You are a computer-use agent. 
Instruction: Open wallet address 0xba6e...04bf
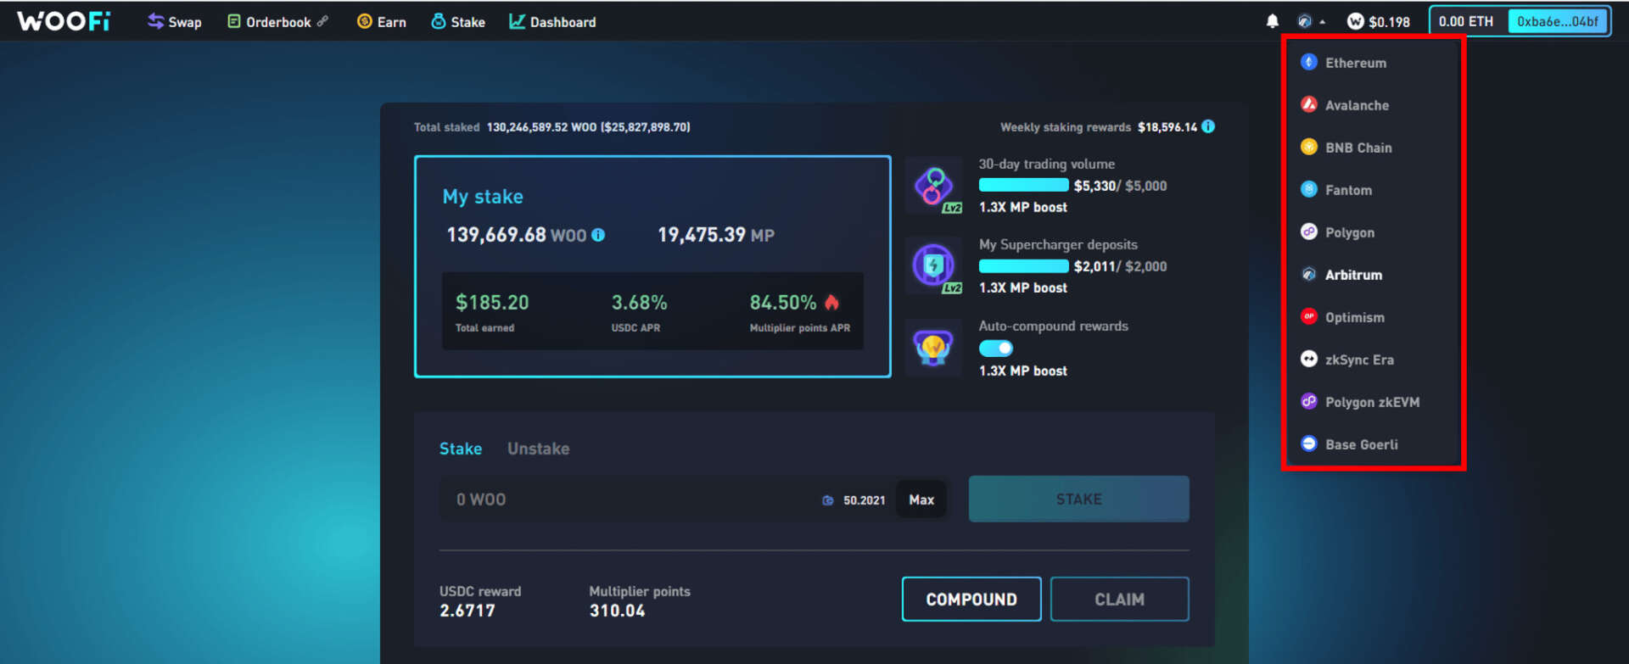coord(1558,21)
